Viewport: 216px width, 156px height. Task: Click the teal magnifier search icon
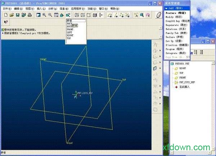click(x=142, y=15)
